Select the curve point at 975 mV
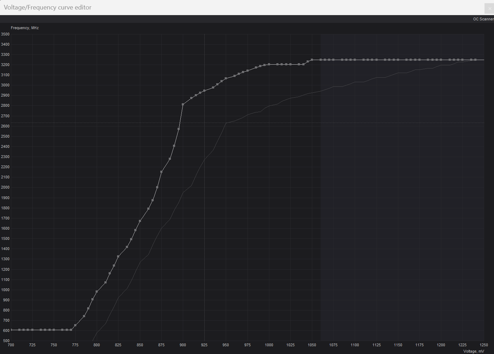 click(248, 71)
